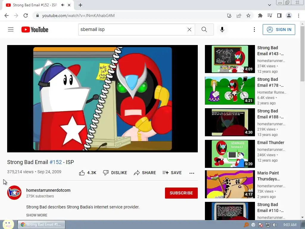The image size is (305, 229).
Task: Click the taskbar clock 9:03 AM
Action: [290, 225]
